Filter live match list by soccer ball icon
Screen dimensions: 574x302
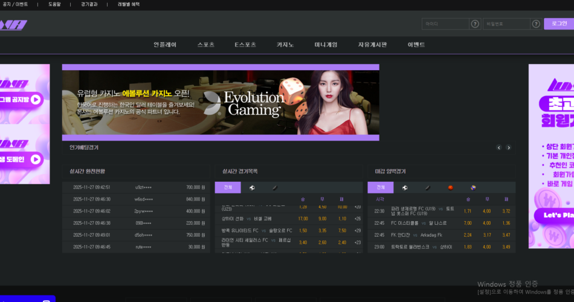tap(252, 188)
